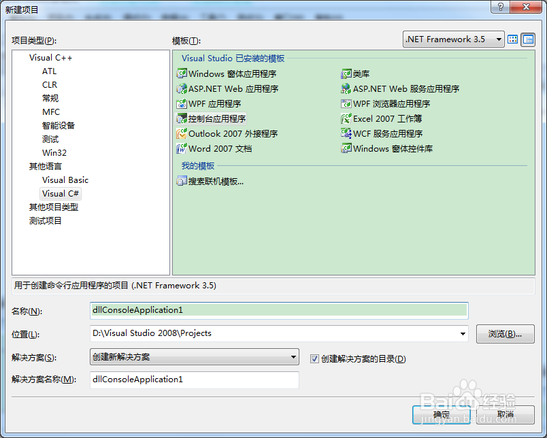Open the .NET Framework 3.5 dropdown
Image resolution: width=547 pixels, height=438 pixels.
497,39
